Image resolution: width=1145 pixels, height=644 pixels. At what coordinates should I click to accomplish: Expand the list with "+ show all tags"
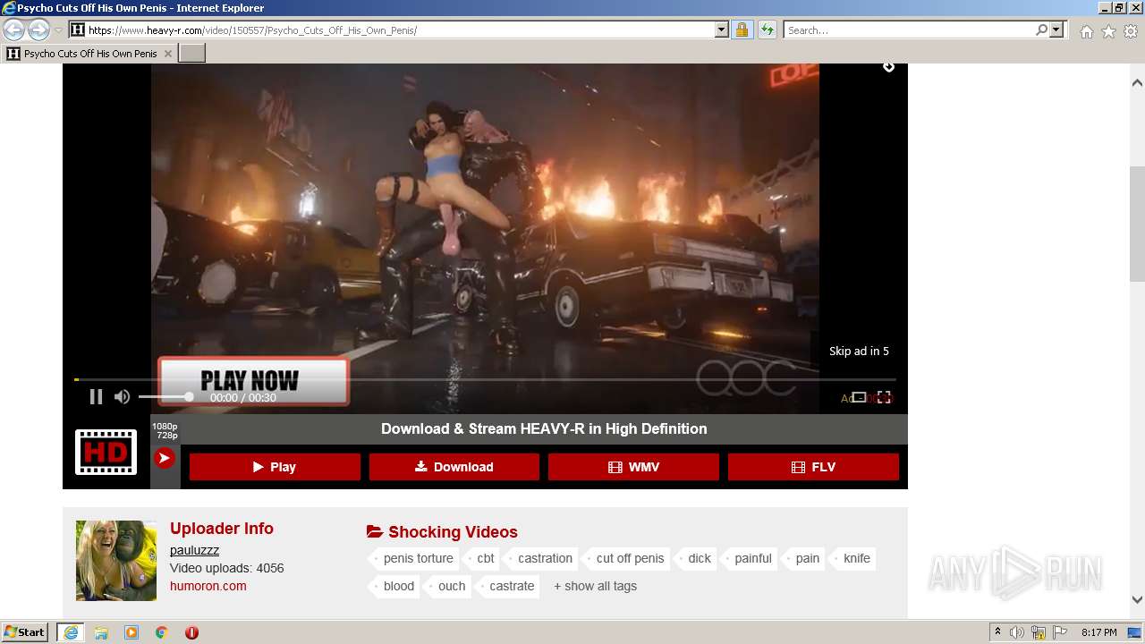[x=595, y=586]
